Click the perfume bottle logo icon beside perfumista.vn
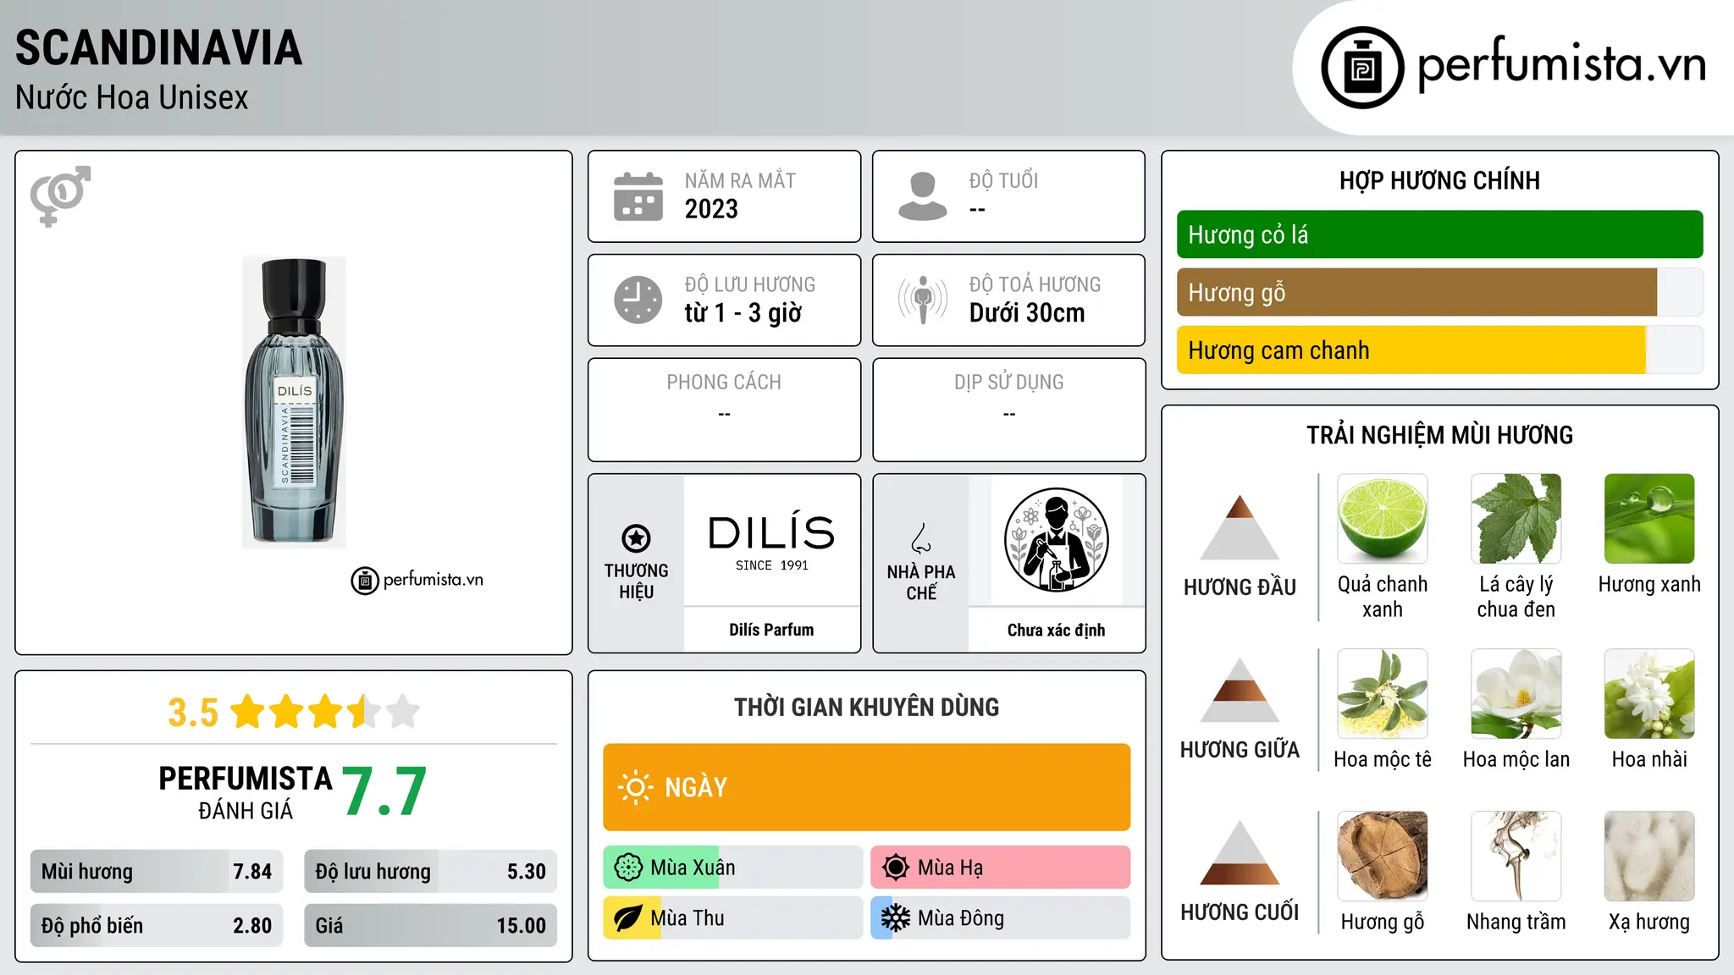The width and height of the screenshot is (1734, 975). [x=1362, y=68]
